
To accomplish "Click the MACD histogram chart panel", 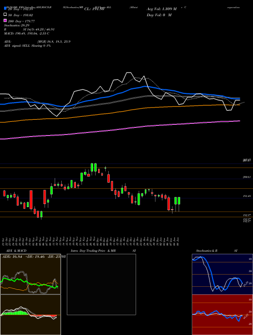I will 30,315.
